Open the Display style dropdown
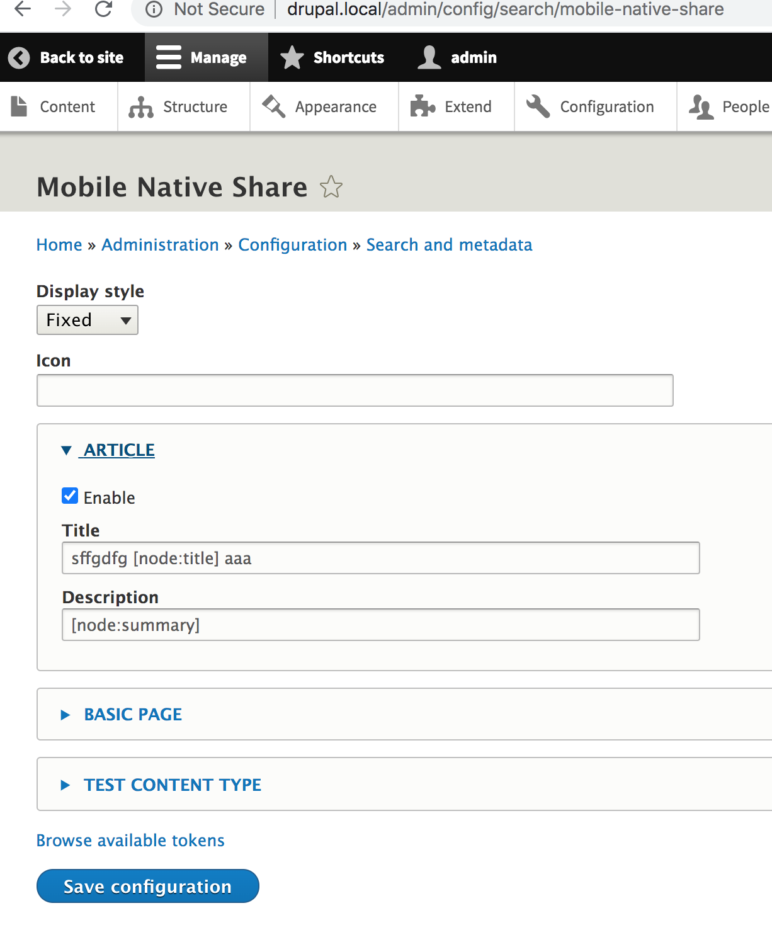 [87, 320]
